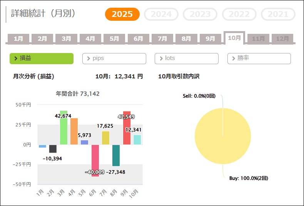Click the teal August bar labeled -27,348
304x206 pixels.
pos(116,156)
